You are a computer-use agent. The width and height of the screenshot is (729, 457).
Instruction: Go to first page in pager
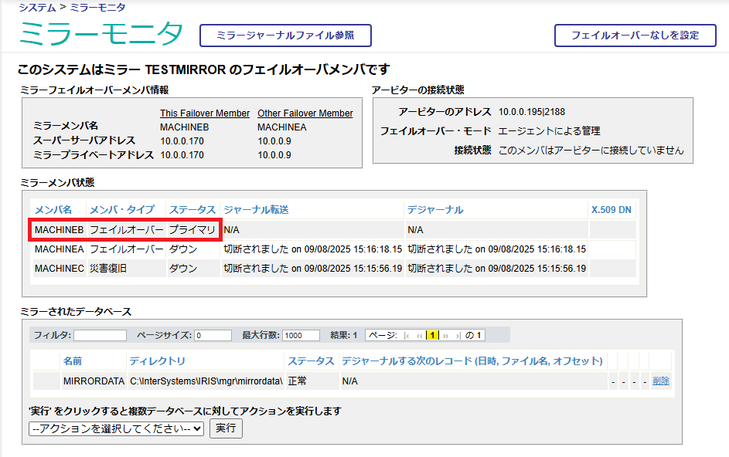(x=407, y=336)
